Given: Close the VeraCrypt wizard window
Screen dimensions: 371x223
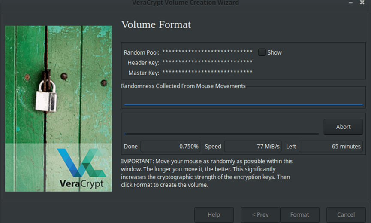Looking at the screenshot, I should point(362,3).
